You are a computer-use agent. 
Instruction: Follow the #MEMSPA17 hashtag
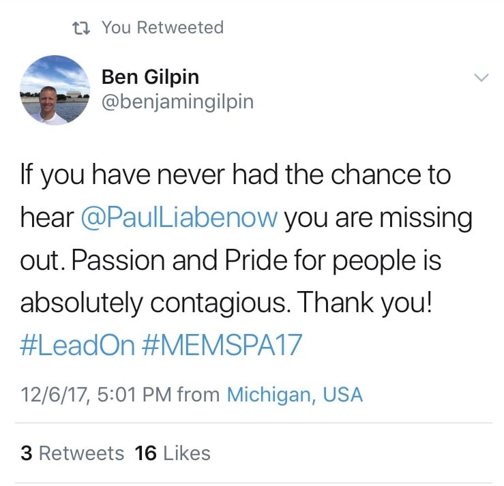222,345
